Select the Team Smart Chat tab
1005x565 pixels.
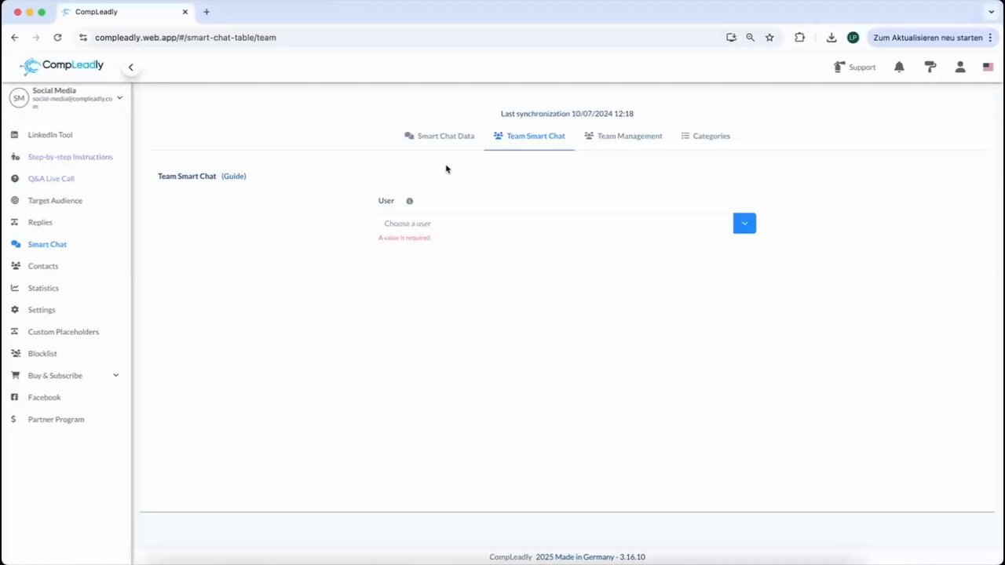529,136
